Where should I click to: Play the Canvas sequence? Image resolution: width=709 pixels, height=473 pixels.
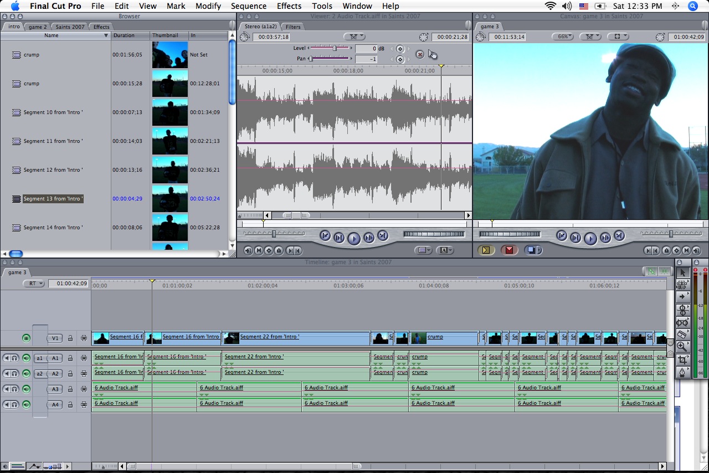[590, 238]
